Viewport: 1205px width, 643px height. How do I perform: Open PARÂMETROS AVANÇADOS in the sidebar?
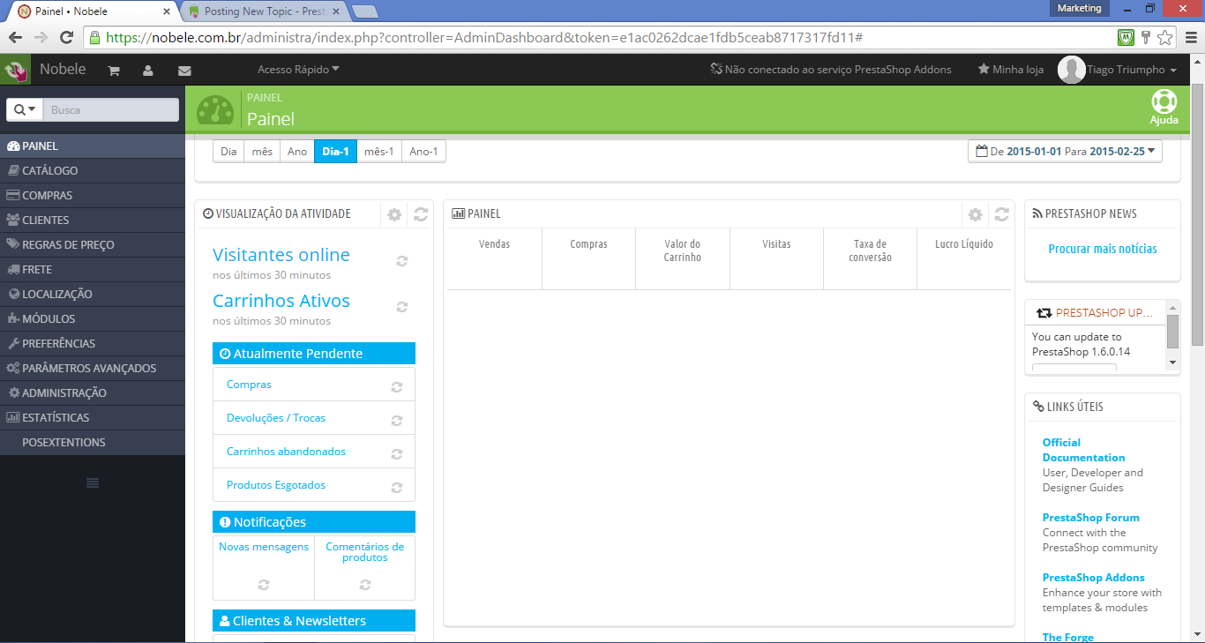tap(93, 368)
